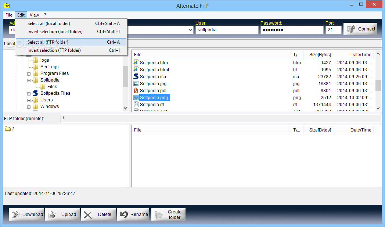
Task: Click the PerfLogs folder icon
Action: pos(36,67)
